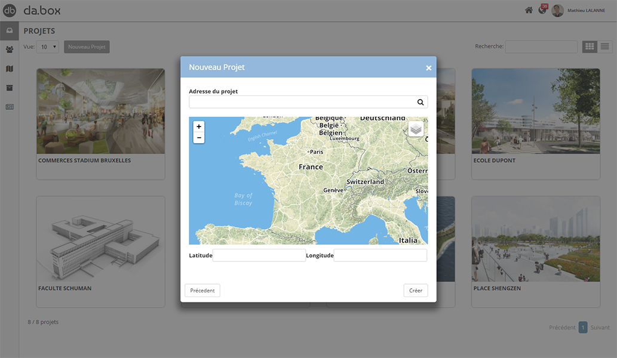The height and width of the screenshot is (358, 617).
Task: Click the Adresse du projet field
Action: (x=308, y=102)
